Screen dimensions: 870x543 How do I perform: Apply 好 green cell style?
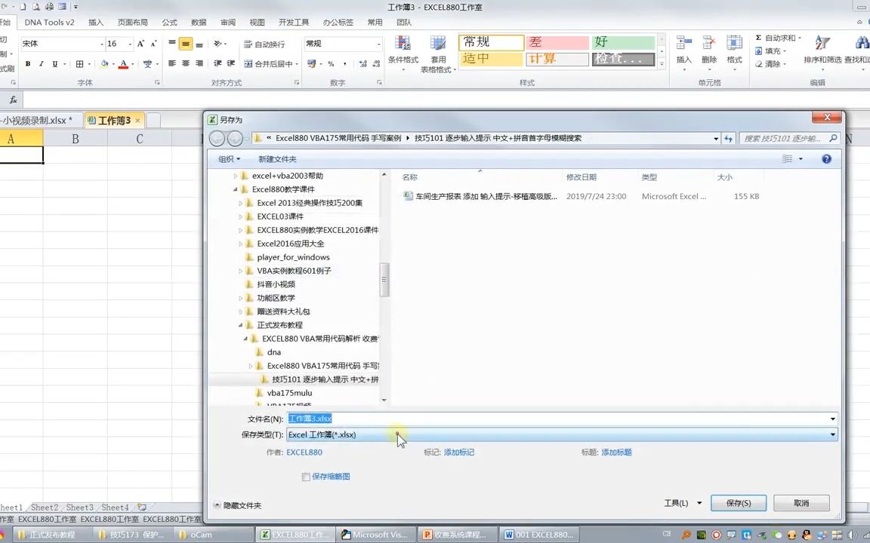click(623, 42)
